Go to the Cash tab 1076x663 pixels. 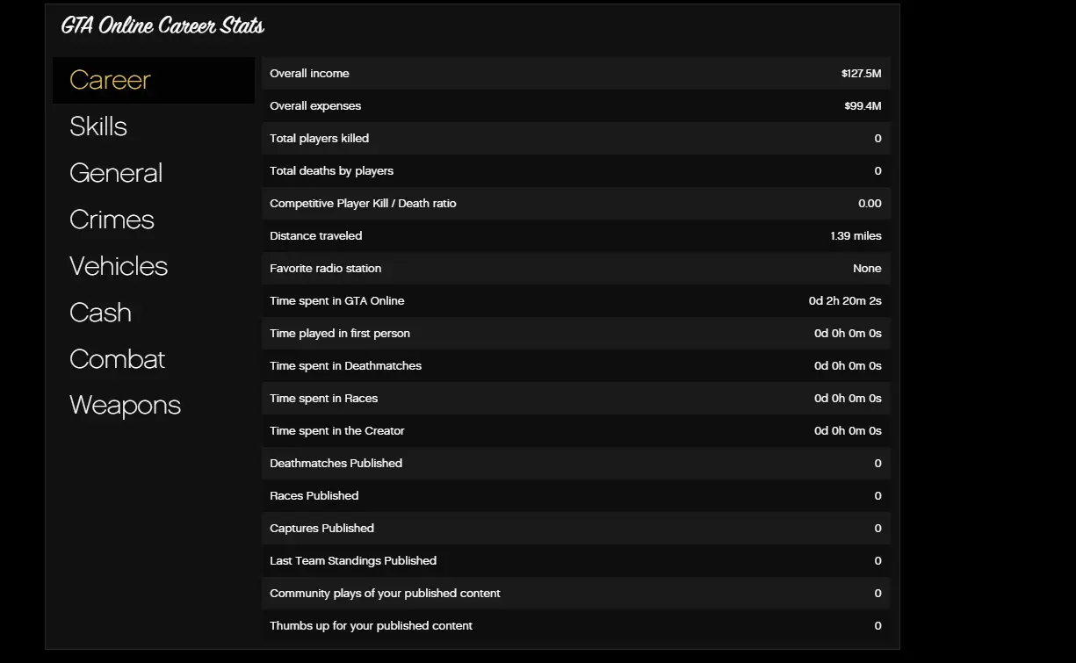point(100,313)
